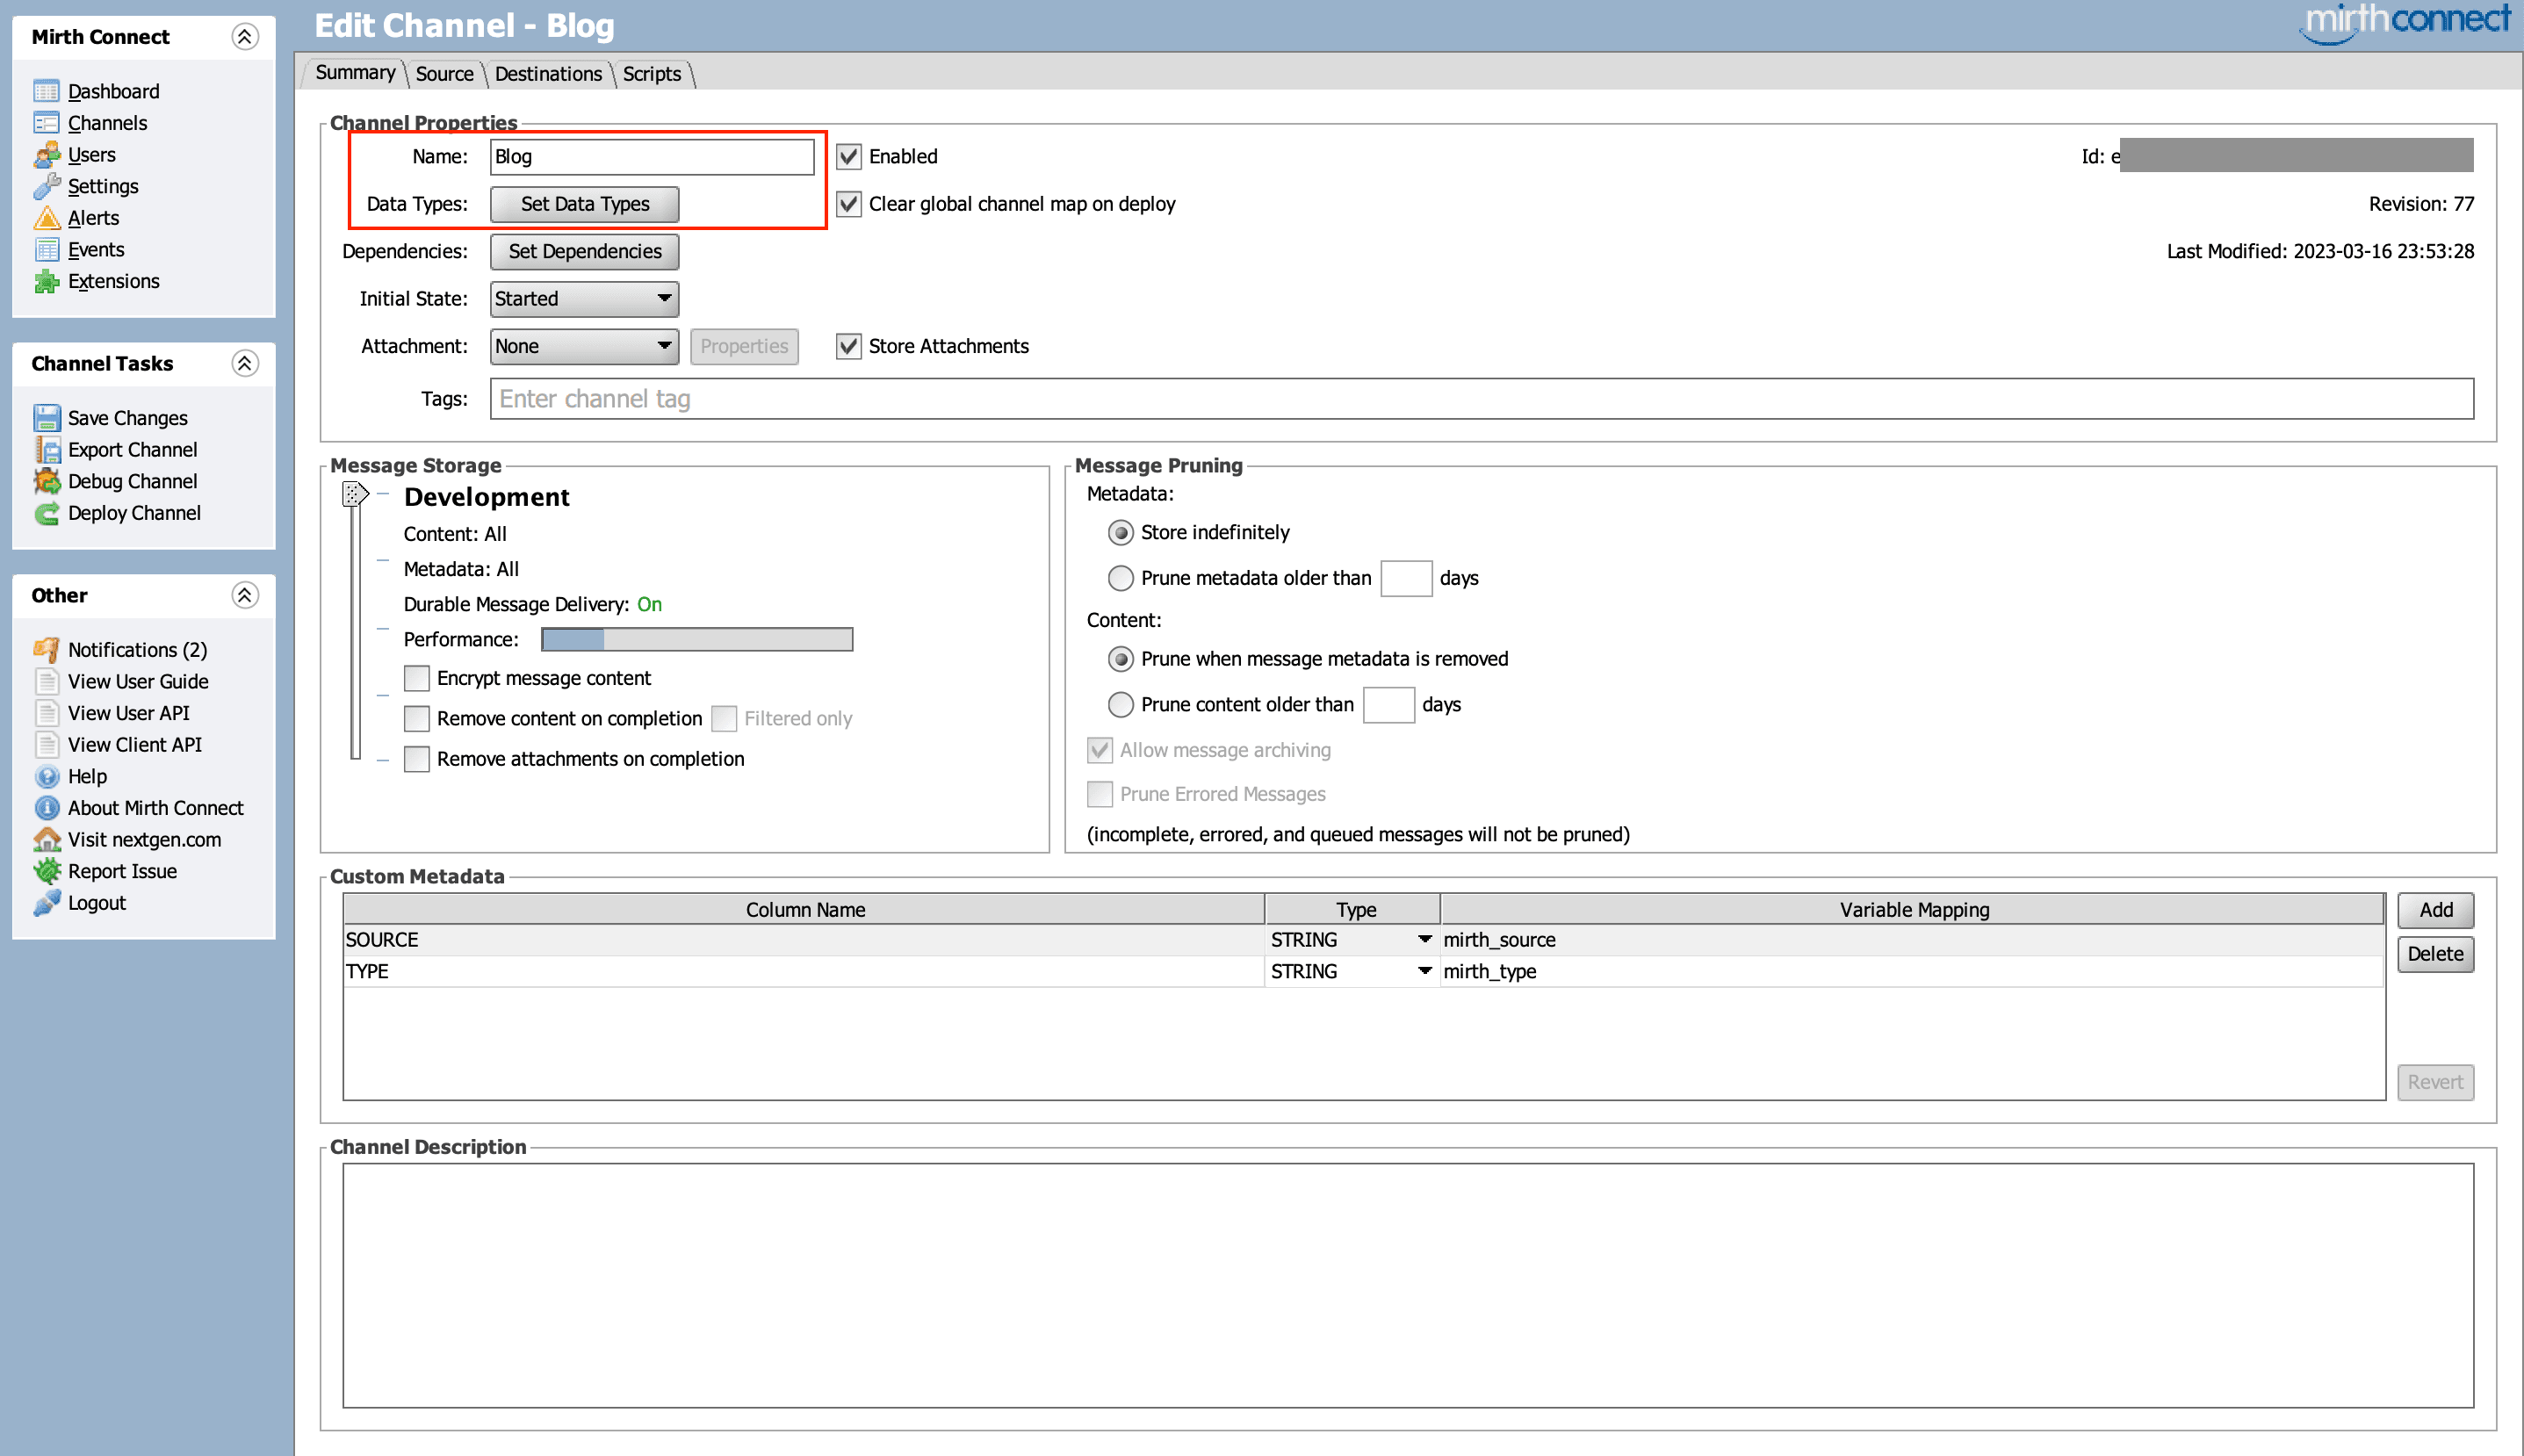The image size is (2524, 1456).
Task: Check Remove content on completion
Action: (x=416, y=719)
